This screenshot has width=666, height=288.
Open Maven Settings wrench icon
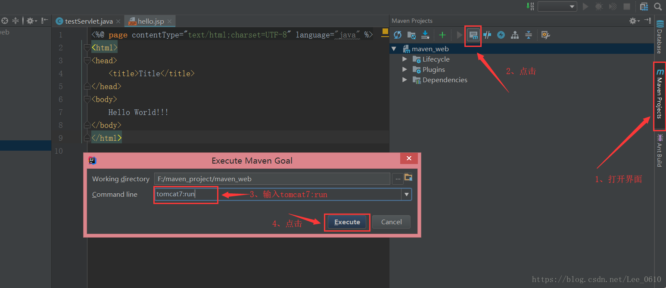tap(545, 35)
